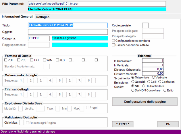181x134 pixels.
Task: Check the TXT output format
Action: [x=32, y=60]
